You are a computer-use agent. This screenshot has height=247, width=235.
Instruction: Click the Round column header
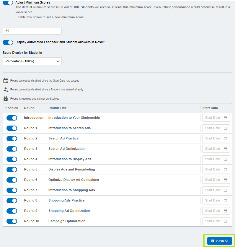click(x=29, y=108)
